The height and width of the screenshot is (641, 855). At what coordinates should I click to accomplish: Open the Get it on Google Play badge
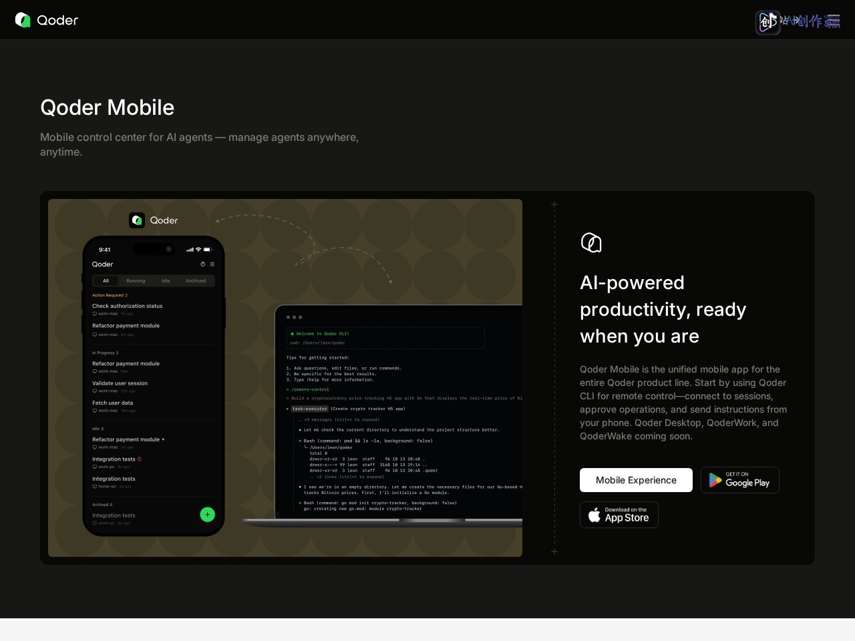point(740,480)
